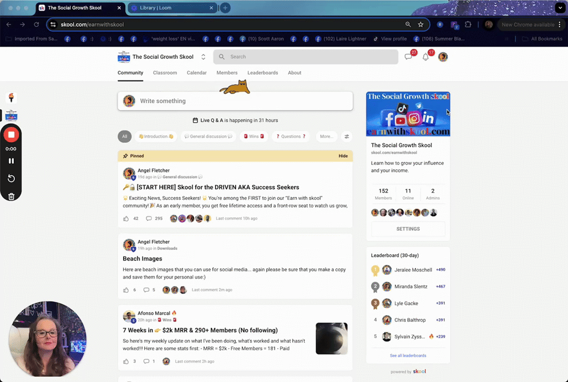
Task: Reload the page in Chrome
Action: click(x=36, y=24)
